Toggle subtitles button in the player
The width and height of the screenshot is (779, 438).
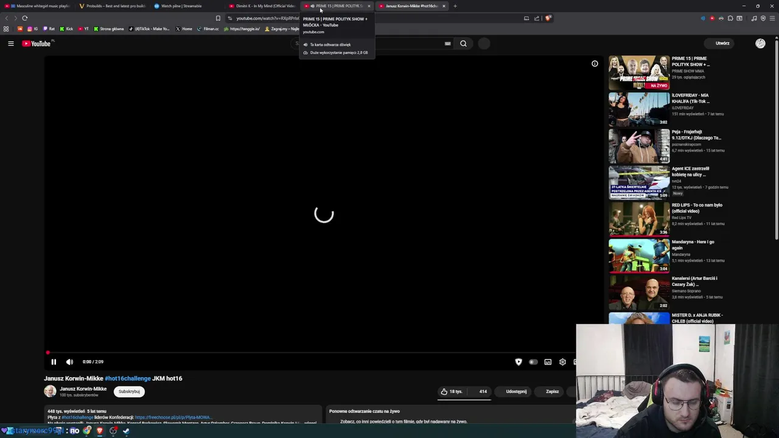548,362
